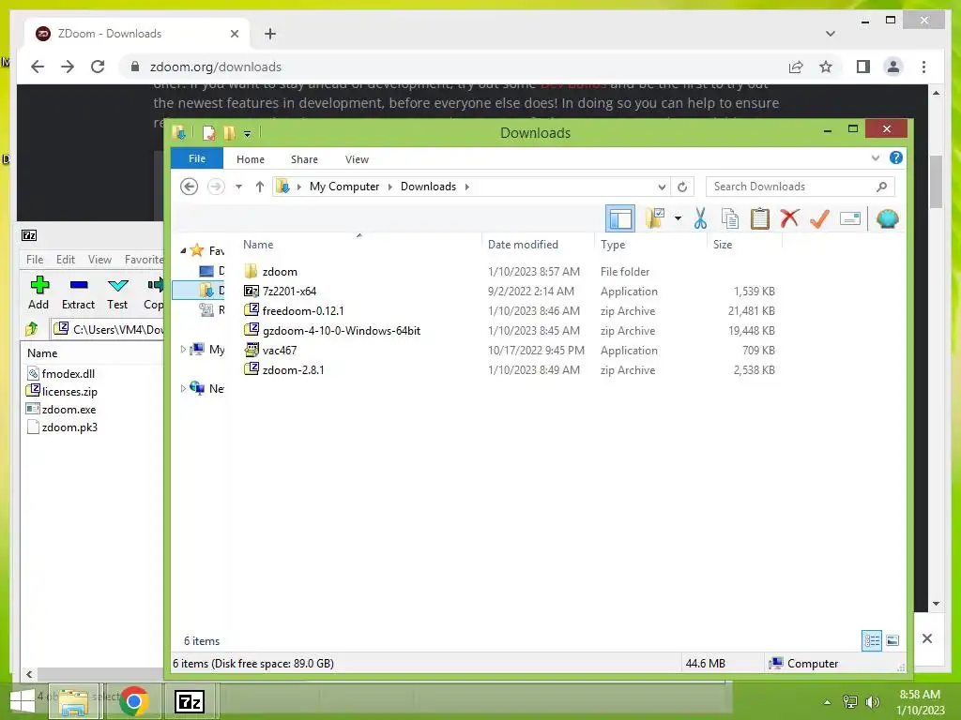This screenshot has width=961, height=720.
Task: Select fmodex.dll in 7-Zip list
Action: pos(68,373)
